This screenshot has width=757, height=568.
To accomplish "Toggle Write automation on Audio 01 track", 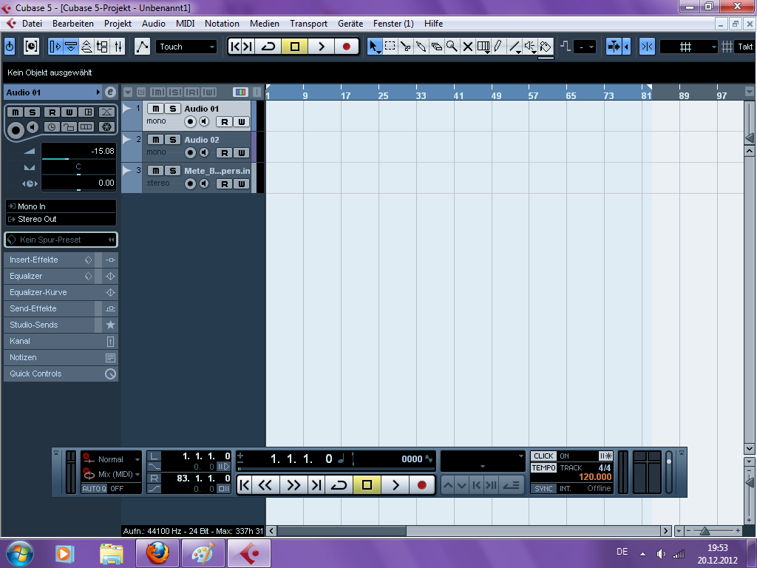I will point(242,122).
